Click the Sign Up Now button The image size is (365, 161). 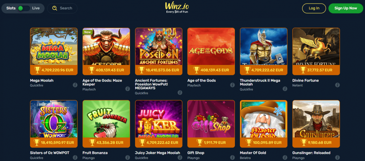tap(346, 8)
